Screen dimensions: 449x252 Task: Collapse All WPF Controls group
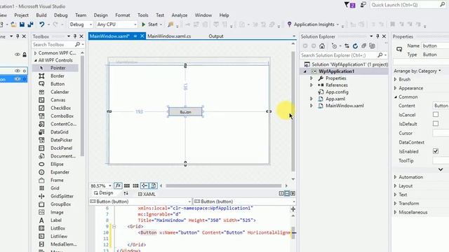(36, 60)
